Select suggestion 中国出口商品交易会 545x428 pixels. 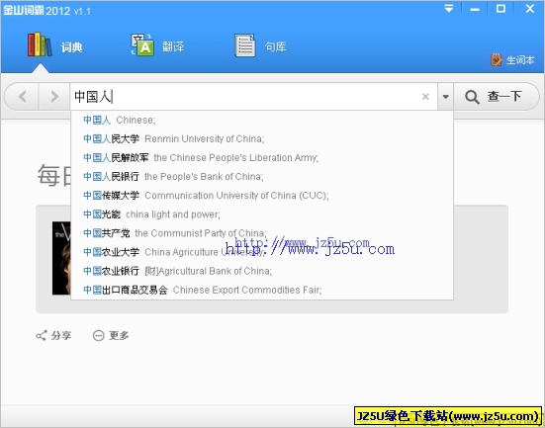point(262,290)
